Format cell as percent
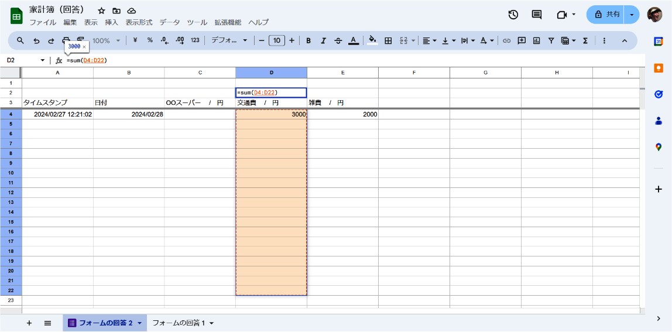The height and width of the screenshot is (332, 672). coord(150,40)
